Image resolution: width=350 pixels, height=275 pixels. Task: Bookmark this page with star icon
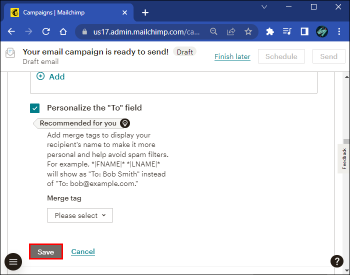pos(248,31)
